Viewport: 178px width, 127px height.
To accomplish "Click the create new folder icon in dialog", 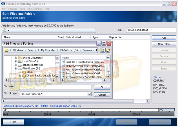I will coord(108,50).
